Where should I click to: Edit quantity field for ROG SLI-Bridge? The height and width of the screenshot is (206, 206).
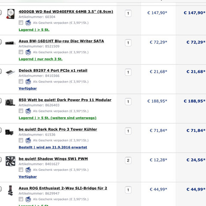click(x=128, y=190)
